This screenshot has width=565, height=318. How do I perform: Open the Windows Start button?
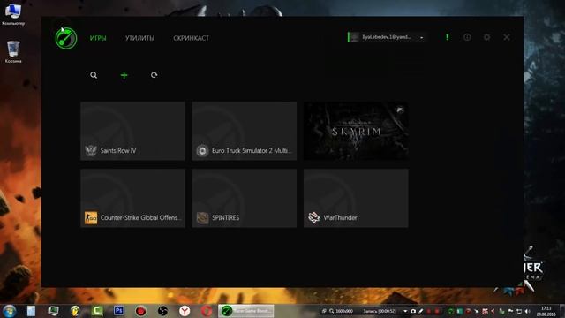click(9, 311)
